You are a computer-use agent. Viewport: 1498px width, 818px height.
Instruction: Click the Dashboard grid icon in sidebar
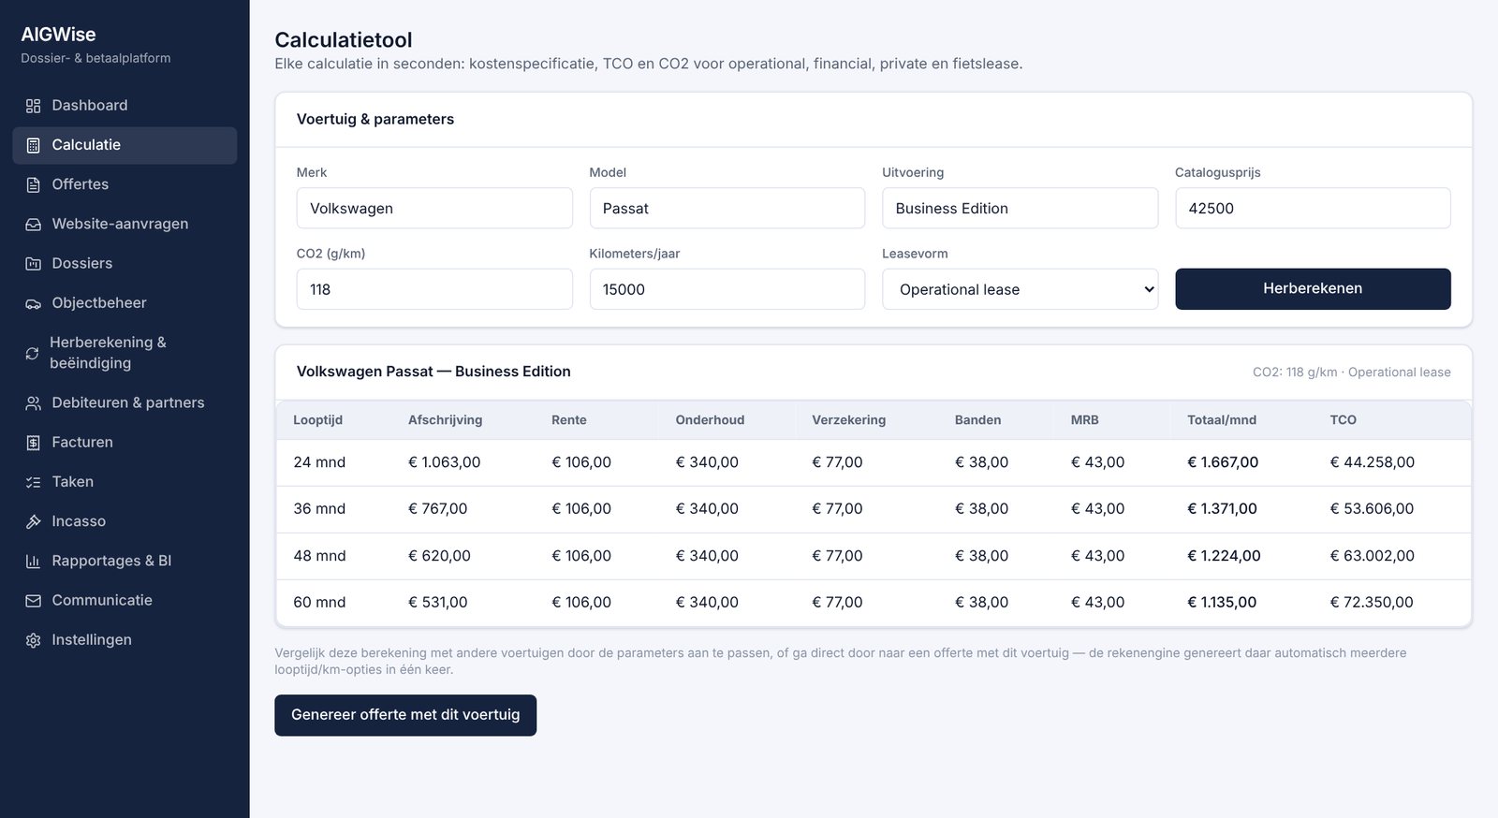(33, 106)
